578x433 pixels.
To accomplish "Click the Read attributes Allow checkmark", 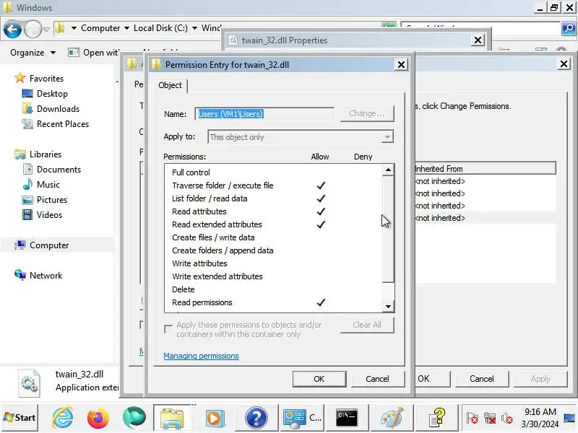I will point(321,211).
